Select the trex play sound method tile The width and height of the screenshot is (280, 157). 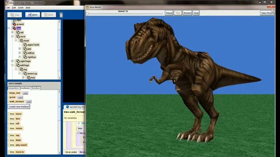(x=18, y=145)
